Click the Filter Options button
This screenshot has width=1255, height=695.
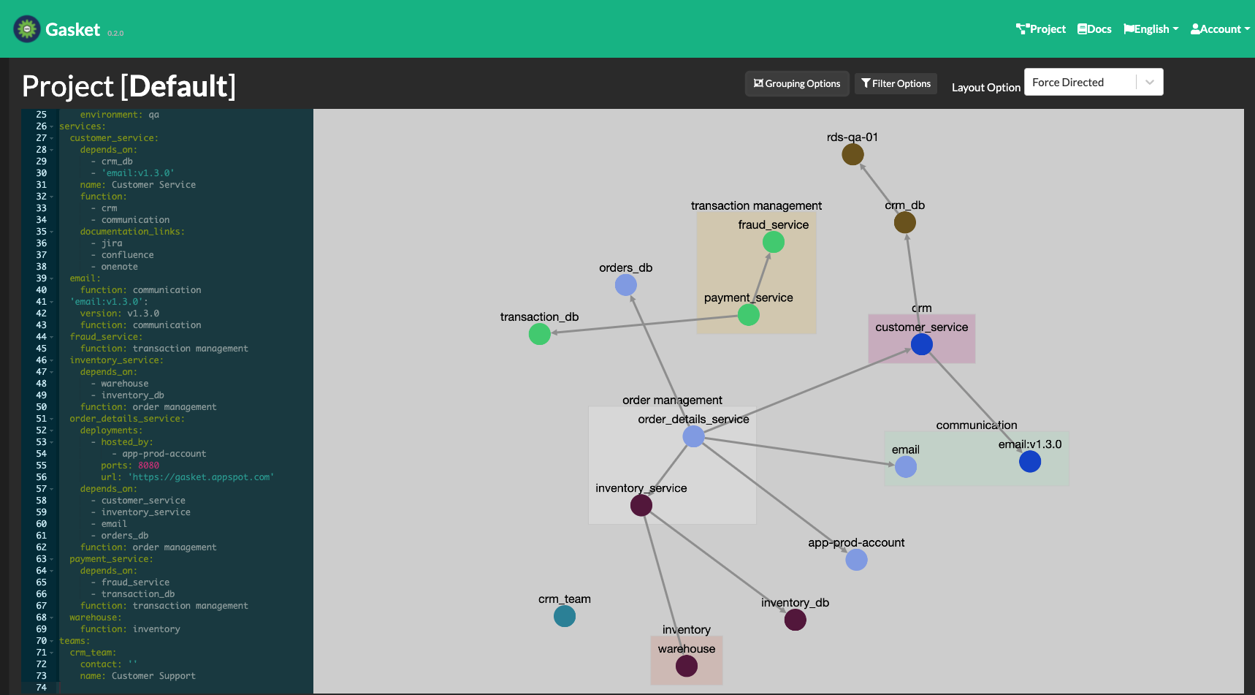coord(896,83)
